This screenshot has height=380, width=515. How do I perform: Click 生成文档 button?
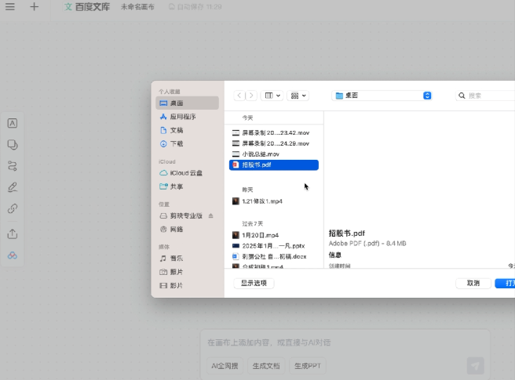tap(266, 366)
